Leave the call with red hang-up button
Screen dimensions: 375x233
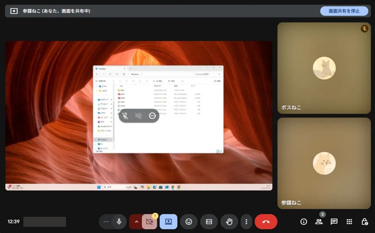(x=266, y=222)
